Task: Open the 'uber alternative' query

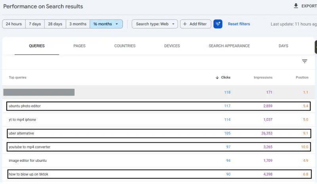Action: point(21,133)
